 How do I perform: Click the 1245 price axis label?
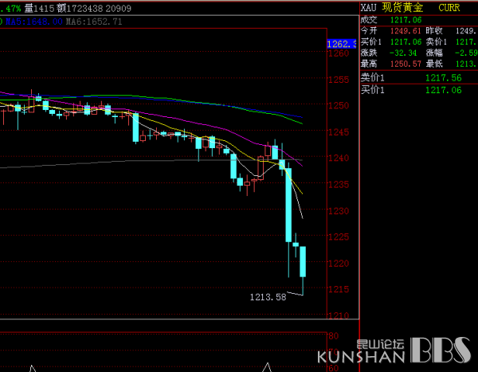[339, 132]
